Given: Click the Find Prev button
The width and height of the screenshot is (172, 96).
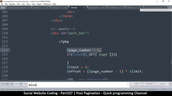Looking at the screenshot, I should 149,84.
